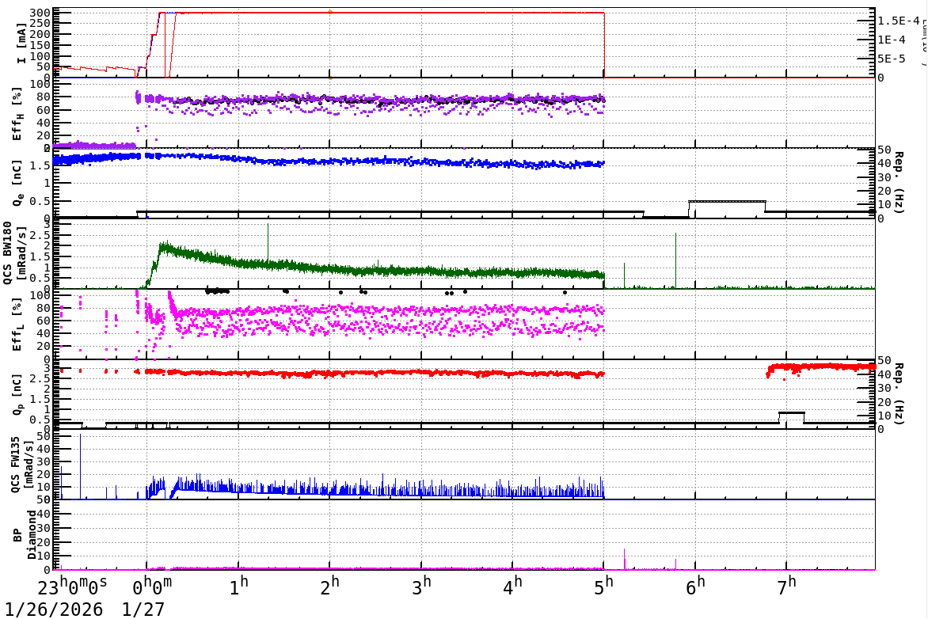The image size is (928, 619).
Task: Select the Qp [nC] axis label
Action: [17, 392]
